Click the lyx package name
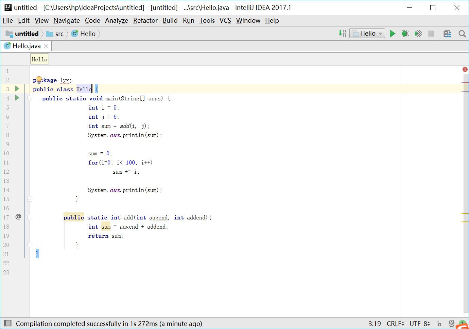 65,80
